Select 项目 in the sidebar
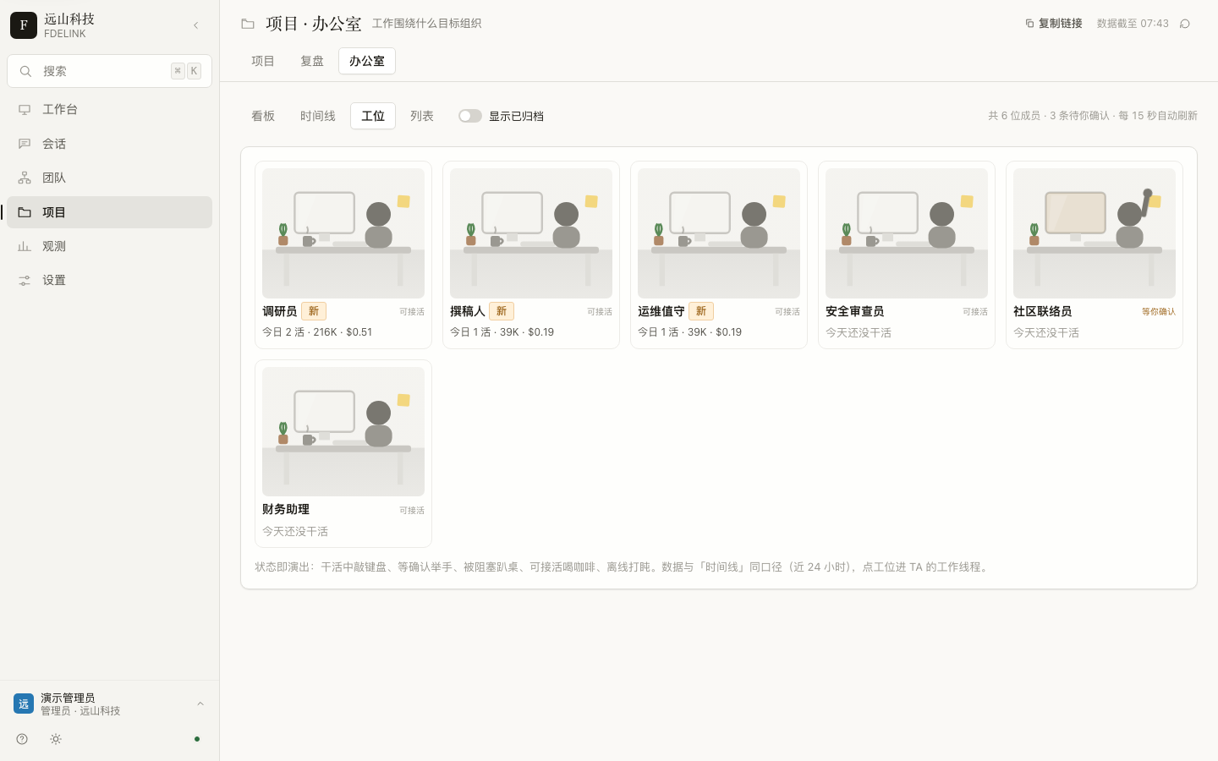 click(109, 212)
